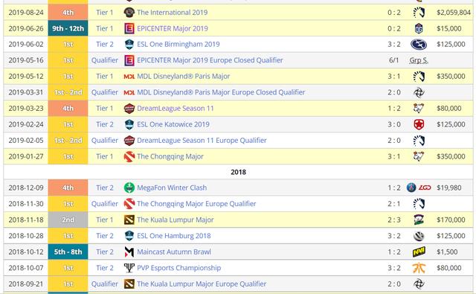The height and width of the screenshot is (294, 476).
Task: Click the EPICENTER Major 2019 logo icon
Action: click(x=129, y=28)
